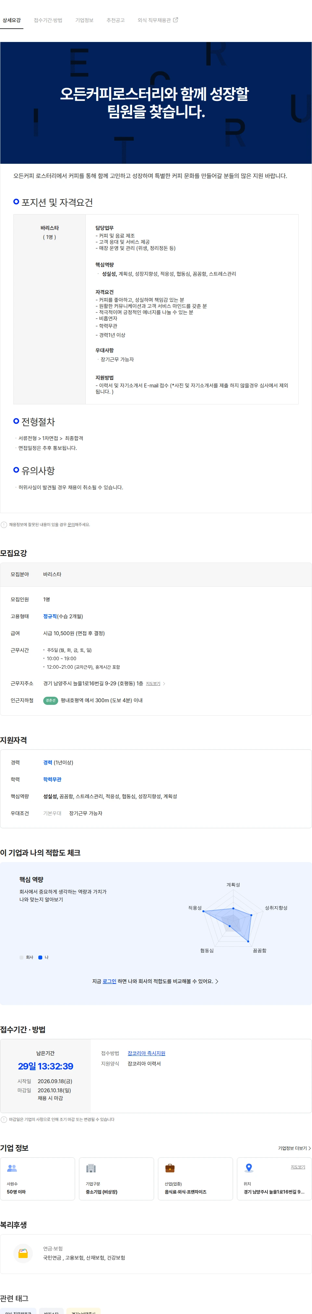Viewport: 312px width, 1314px height.
Task: Click the info icon beside 채용정보 notice
Action: click(x=4, y=524)
